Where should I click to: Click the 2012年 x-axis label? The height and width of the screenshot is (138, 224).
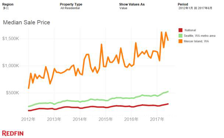tap(28, 119)
